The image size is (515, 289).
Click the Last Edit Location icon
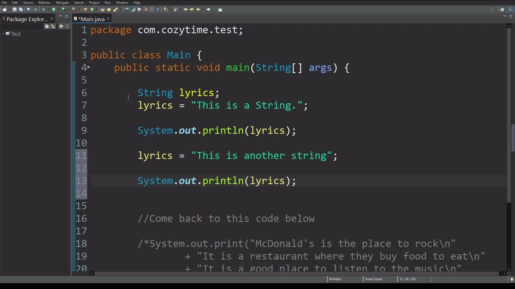click(185, 9)
